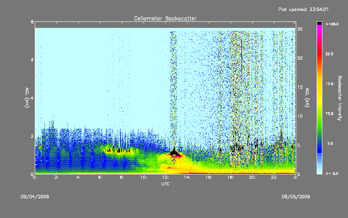Click the ">-25.0" colorbar maximum label
The width and height of the screenshot is (348, 218).
332,24
